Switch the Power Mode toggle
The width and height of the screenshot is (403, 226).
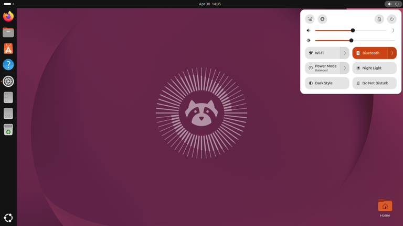[323, 68]
